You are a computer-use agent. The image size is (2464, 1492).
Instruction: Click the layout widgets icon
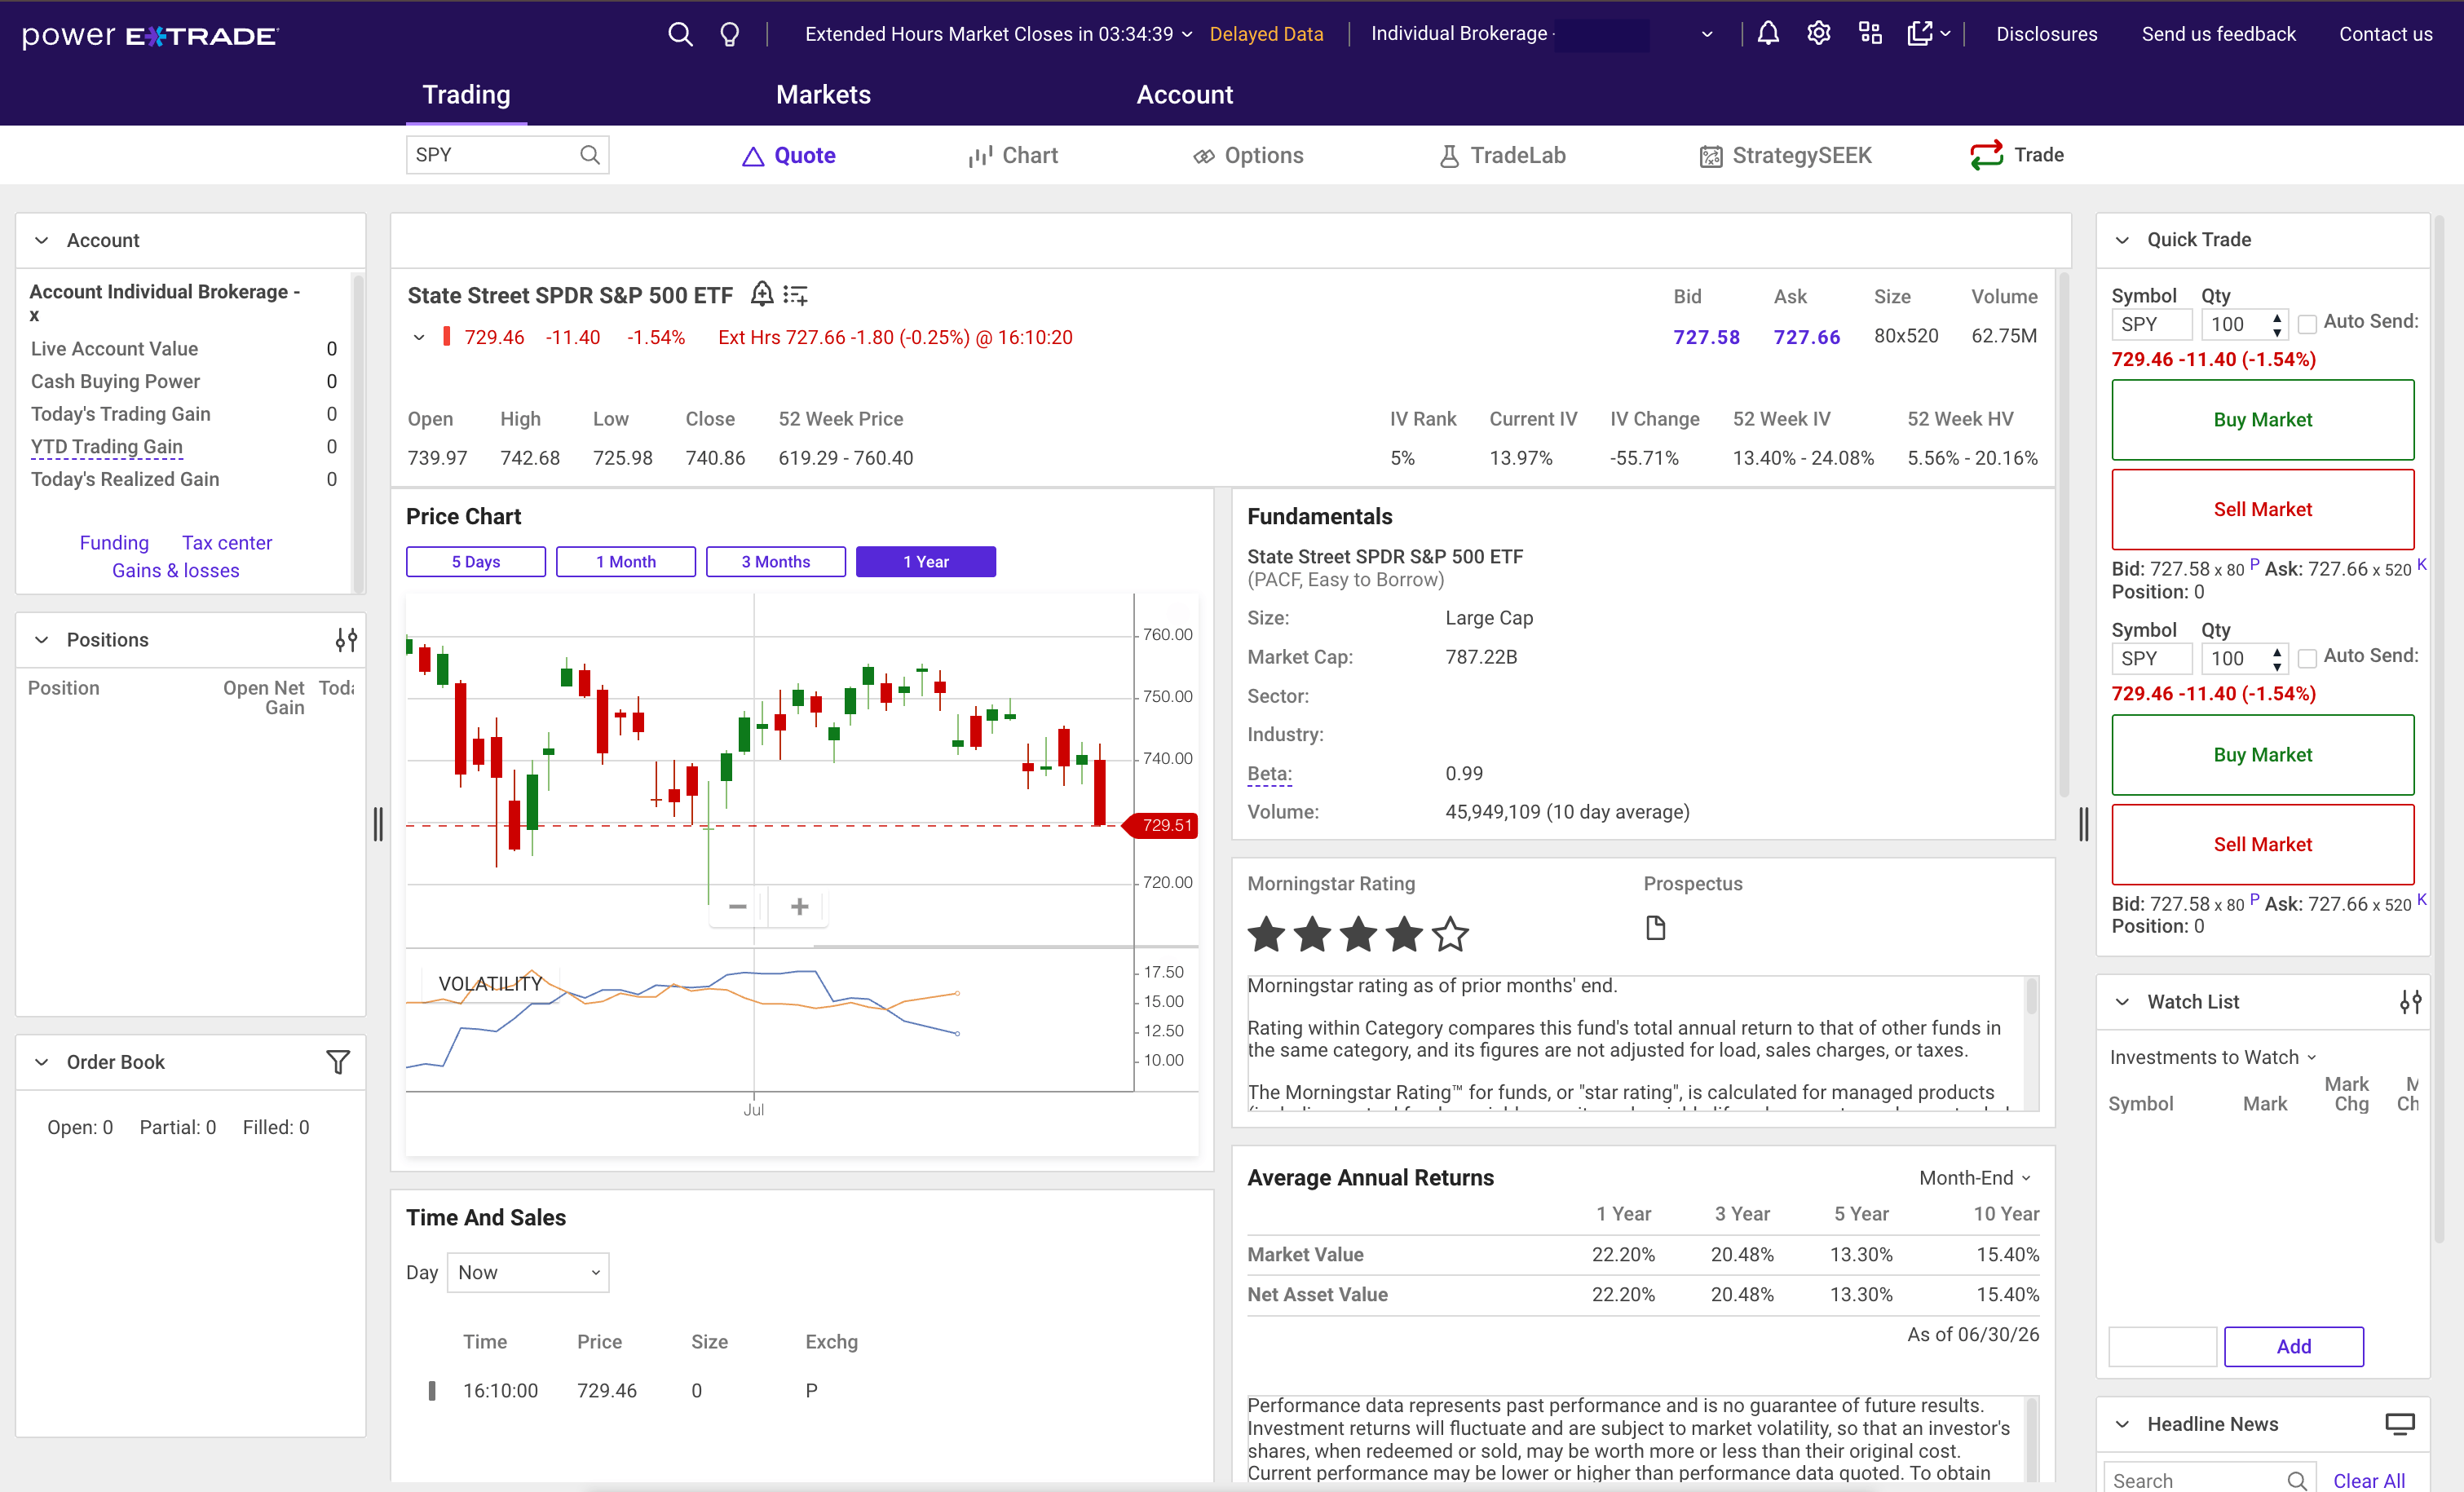coord(1870,34)
